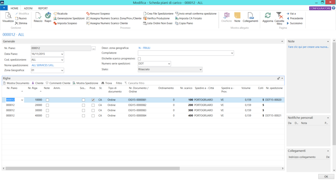Click Crea File Spedizioniere

tap(158, 13)
